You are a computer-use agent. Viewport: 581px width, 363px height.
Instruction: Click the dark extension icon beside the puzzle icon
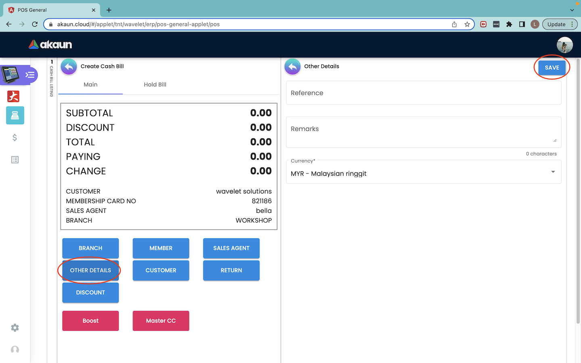pos(496,24)
